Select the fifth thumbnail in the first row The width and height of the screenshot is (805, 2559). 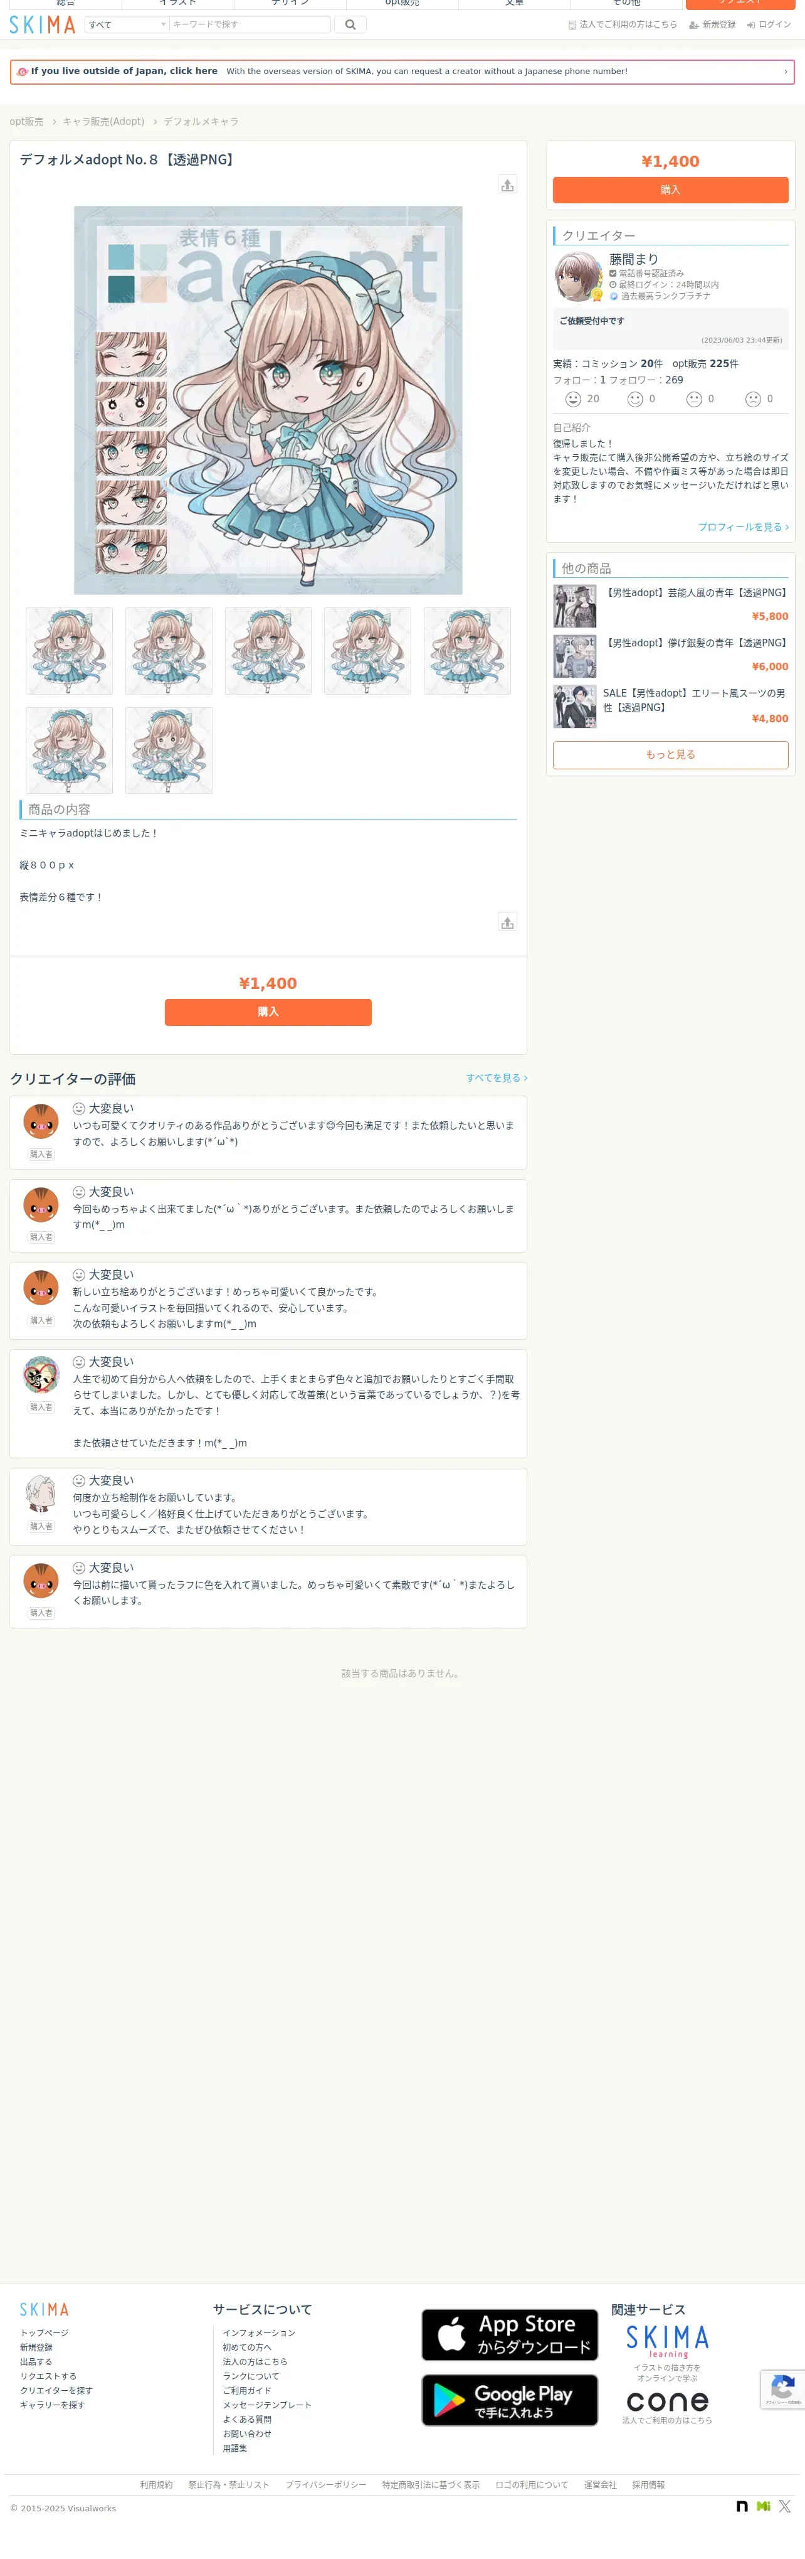(x=466, y=651)
